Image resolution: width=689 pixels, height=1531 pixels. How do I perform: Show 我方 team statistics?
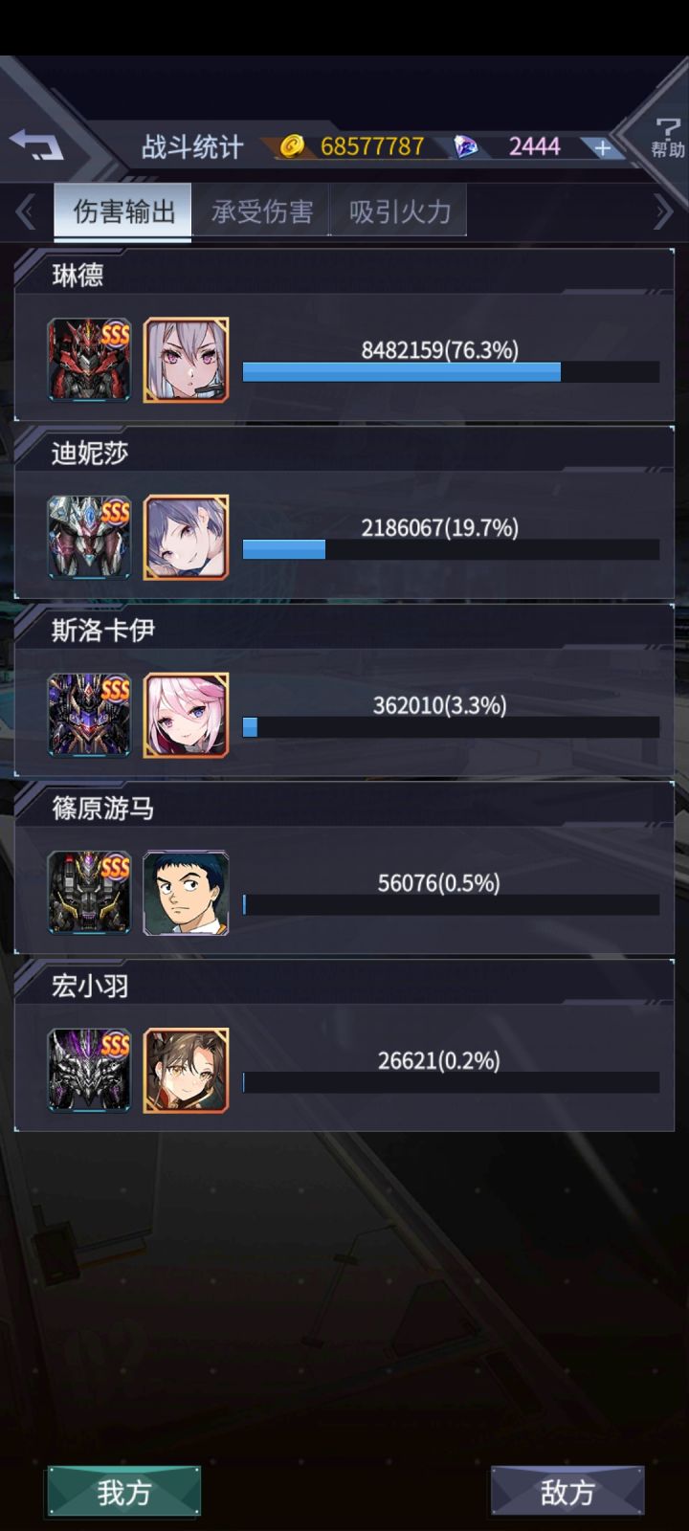point(123,1491)
